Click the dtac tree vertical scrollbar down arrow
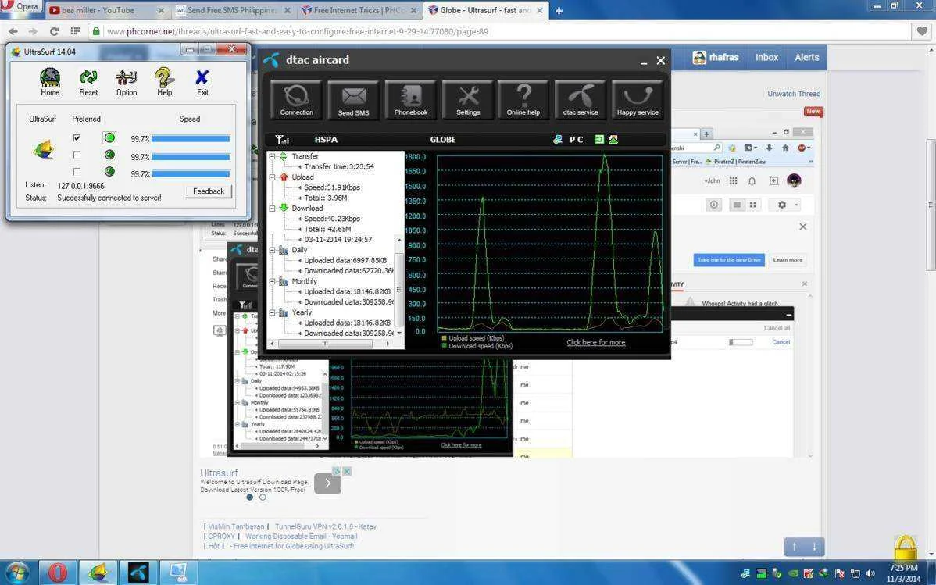 click(399, 333)
